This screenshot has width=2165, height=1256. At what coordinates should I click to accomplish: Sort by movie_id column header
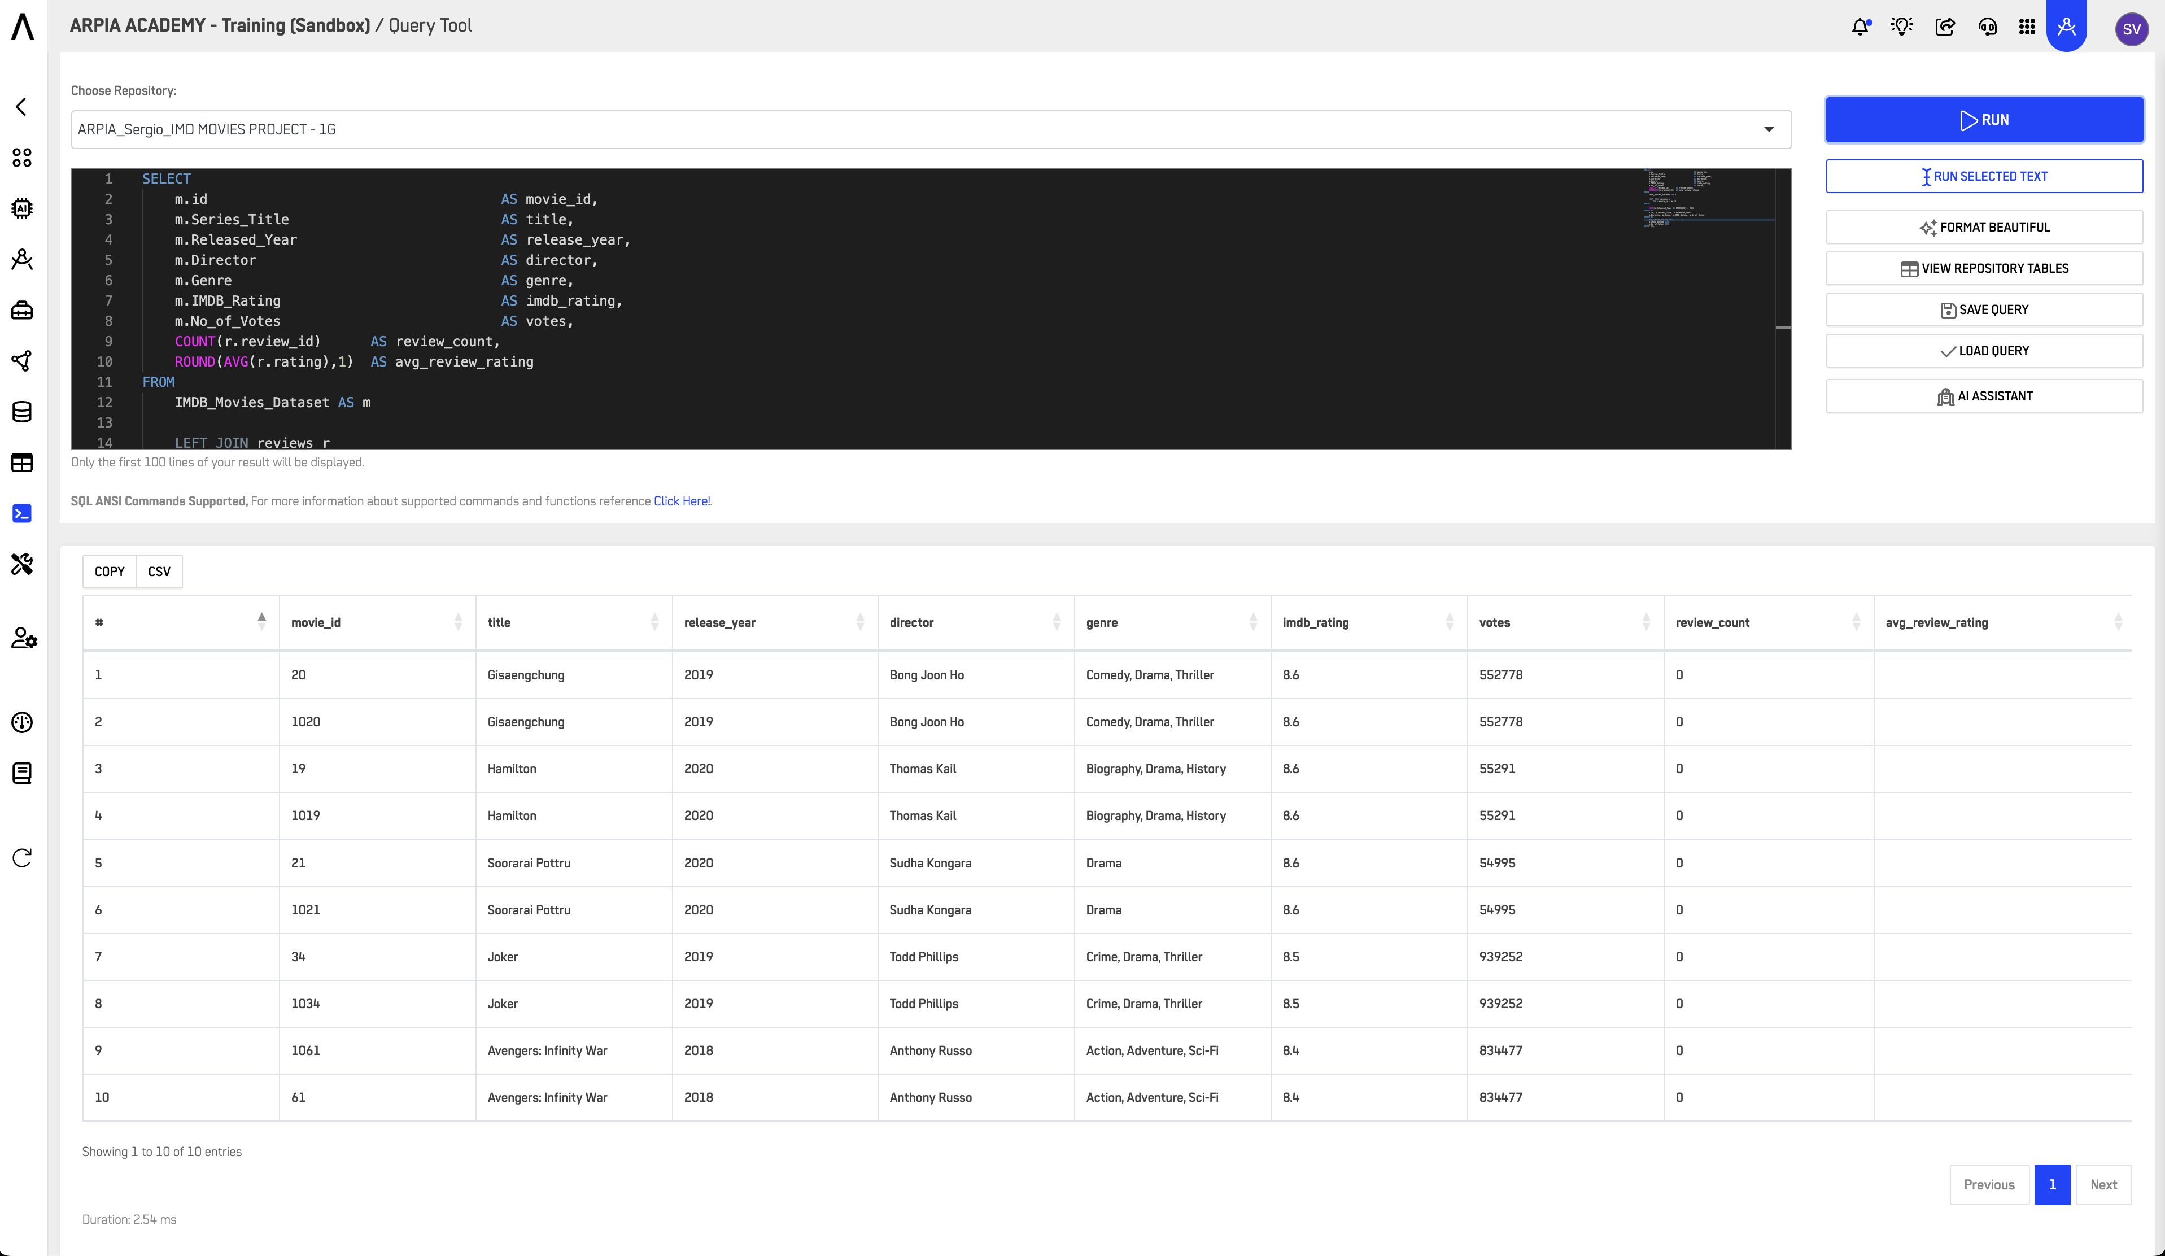377,622
